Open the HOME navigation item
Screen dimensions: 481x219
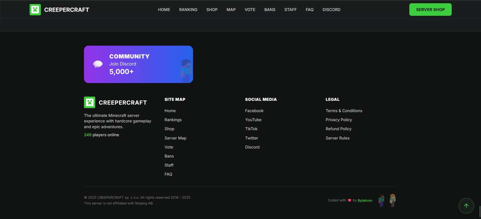(x=164, y=9)
